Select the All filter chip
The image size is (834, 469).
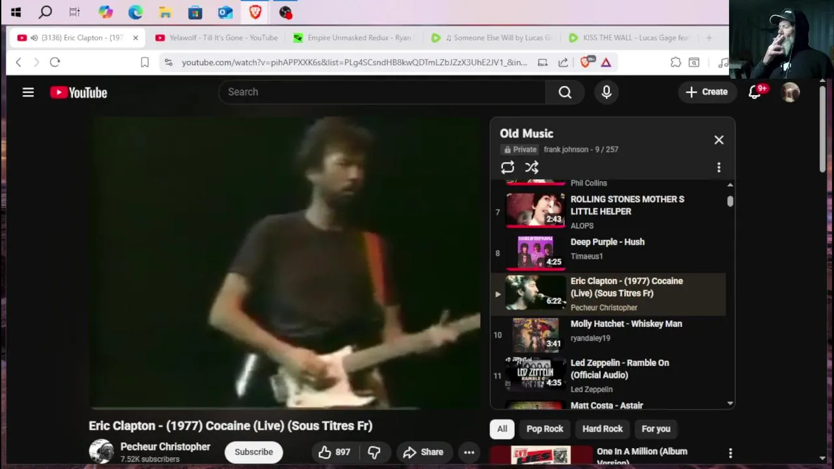pos(502,429)
